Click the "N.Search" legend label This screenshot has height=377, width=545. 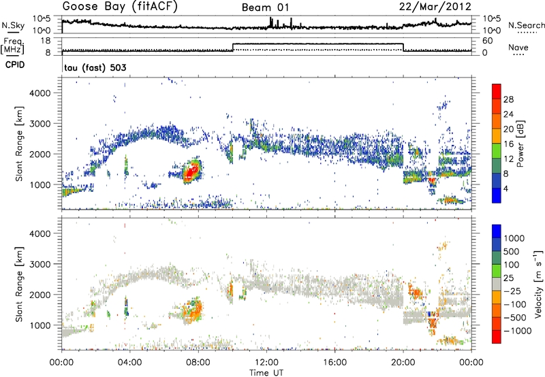tap(526, 25)
